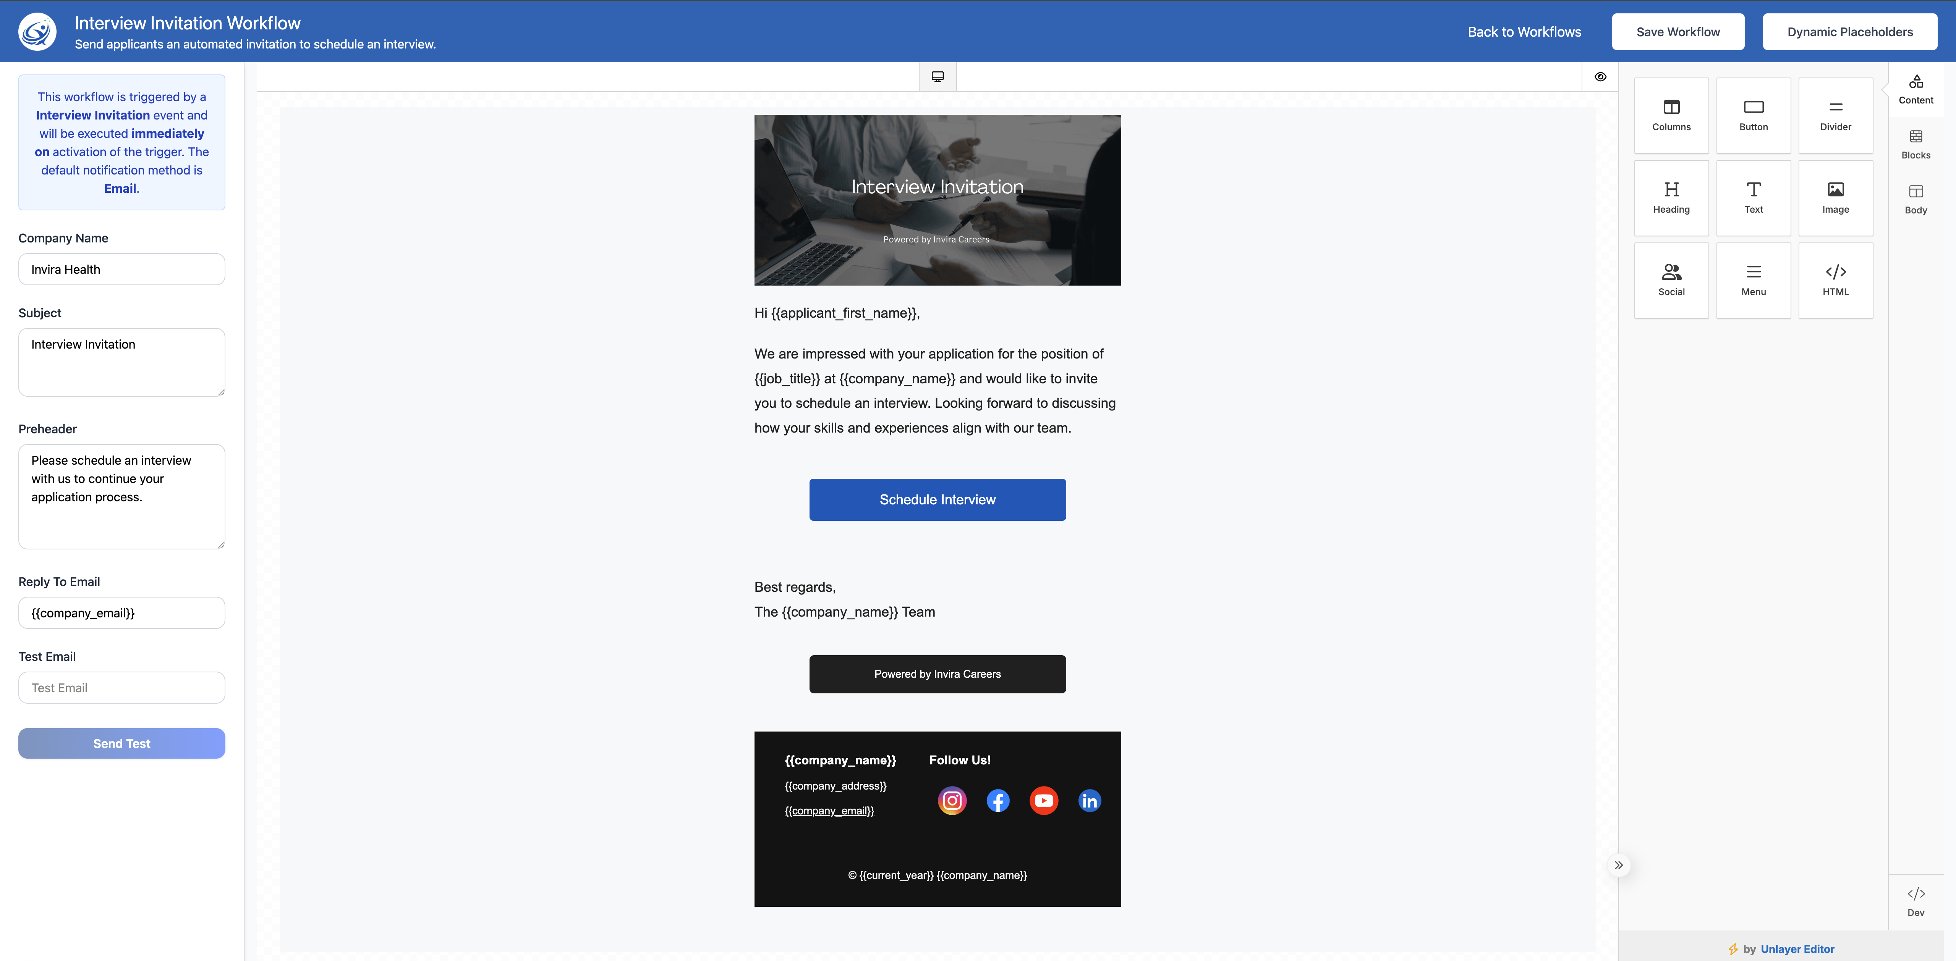This screenshot has width=1956, height=961.
Task: Click the Test Email input field
Action: [x=121, y=688]
